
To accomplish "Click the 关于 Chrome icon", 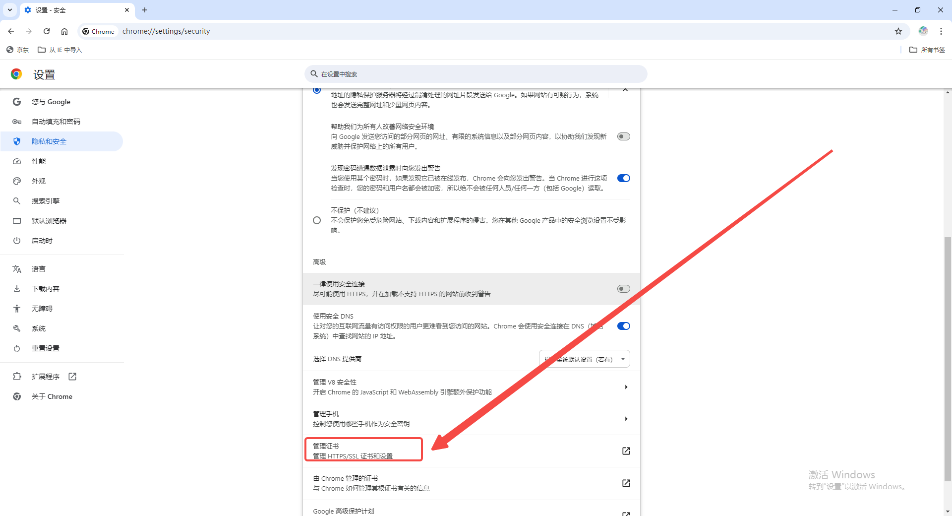I will tap(17, 396).
